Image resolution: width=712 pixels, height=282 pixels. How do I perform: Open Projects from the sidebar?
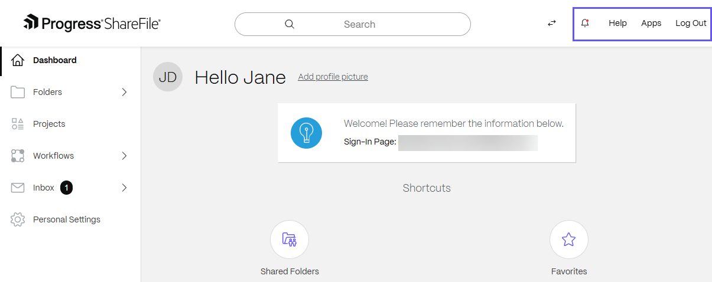point(49,124)
